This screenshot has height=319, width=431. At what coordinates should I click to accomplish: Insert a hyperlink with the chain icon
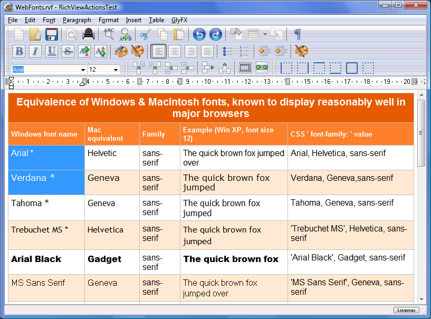click(x=276, y=34)
